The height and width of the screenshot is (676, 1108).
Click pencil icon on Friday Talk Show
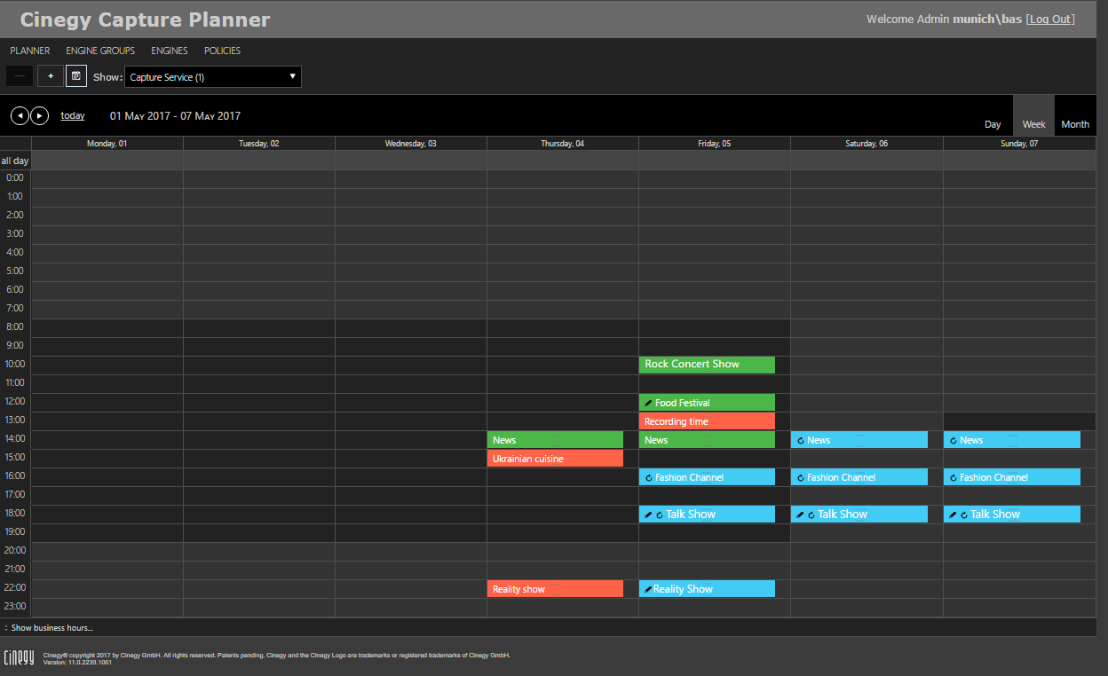649,515
